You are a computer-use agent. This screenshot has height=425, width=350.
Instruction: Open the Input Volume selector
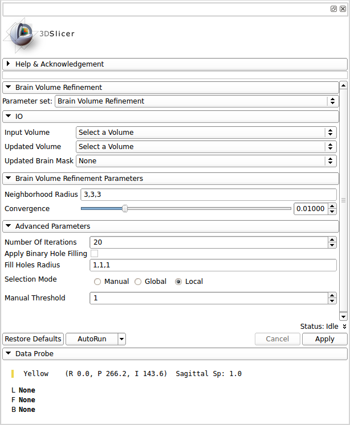point(205,133)
